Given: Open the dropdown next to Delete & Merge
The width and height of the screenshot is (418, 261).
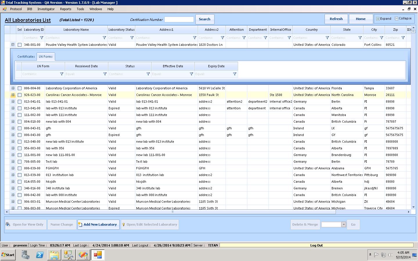Looking at the screenshot, I should (x=344, y=224).
